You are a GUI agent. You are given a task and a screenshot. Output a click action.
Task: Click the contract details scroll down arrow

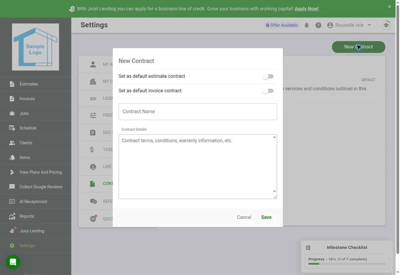point(274,192)
